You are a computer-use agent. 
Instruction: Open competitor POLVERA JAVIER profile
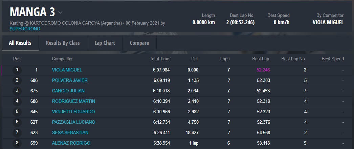click(70, 81)
